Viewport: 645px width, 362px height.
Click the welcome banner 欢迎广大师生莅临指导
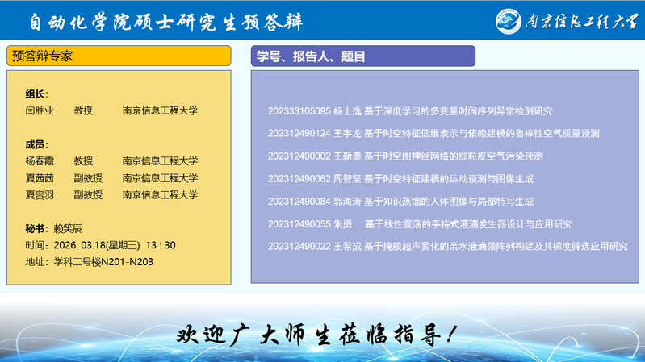tap(321, 332)
